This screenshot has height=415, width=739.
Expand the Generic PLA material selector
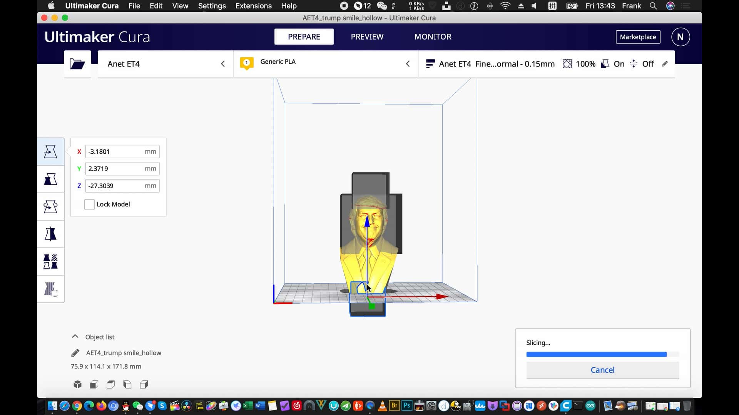[x=325, y=64]
